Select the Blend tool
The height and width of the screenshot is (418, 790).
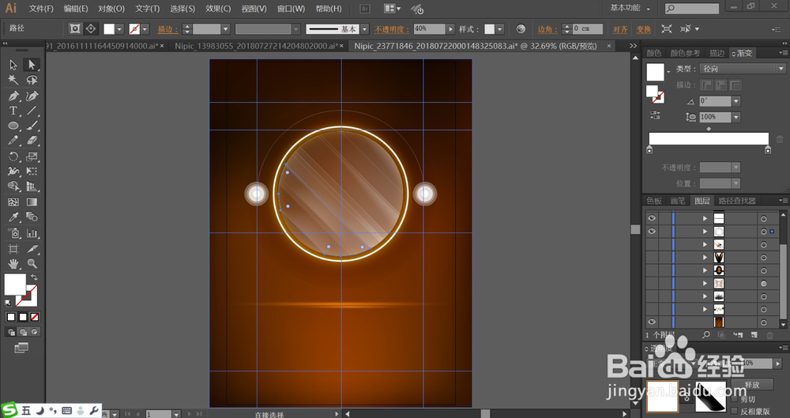32,217
